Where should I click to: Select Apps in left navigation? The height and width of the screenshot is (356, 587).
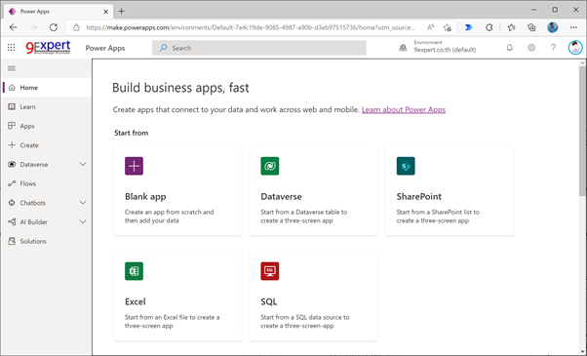(x=47, y=126)
